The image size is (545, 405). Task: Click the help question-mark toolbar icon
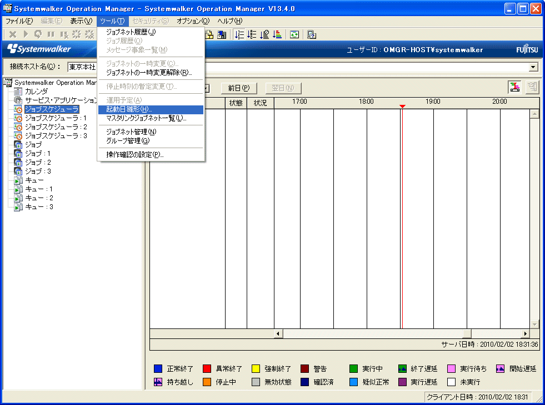click(312, 35)
